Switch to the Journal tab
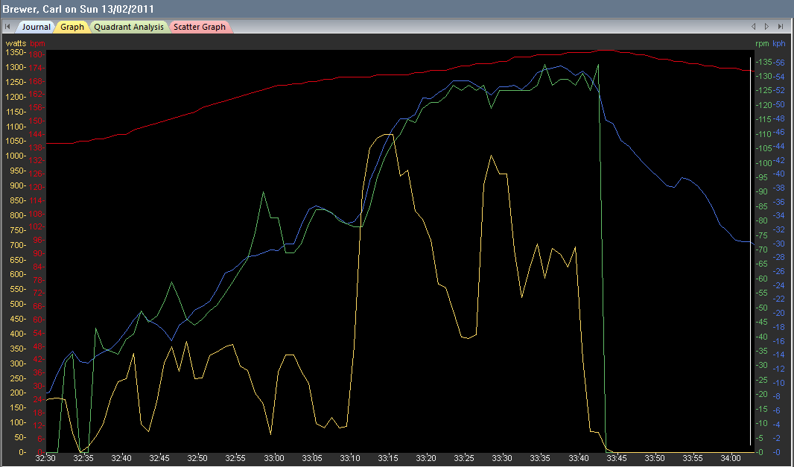The height and width of the screenshot is (467, 794). click(35, 27)
